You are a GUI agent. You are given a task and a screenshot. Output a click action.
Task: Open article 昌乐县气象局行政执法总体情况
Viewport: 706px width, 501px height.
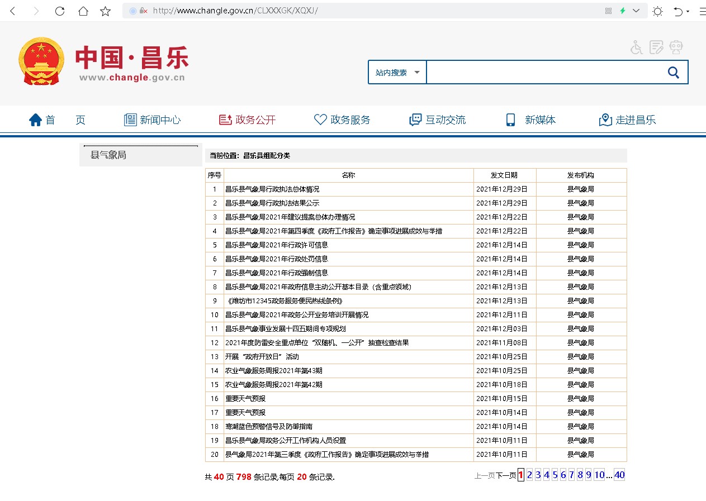tap(272, 189)
